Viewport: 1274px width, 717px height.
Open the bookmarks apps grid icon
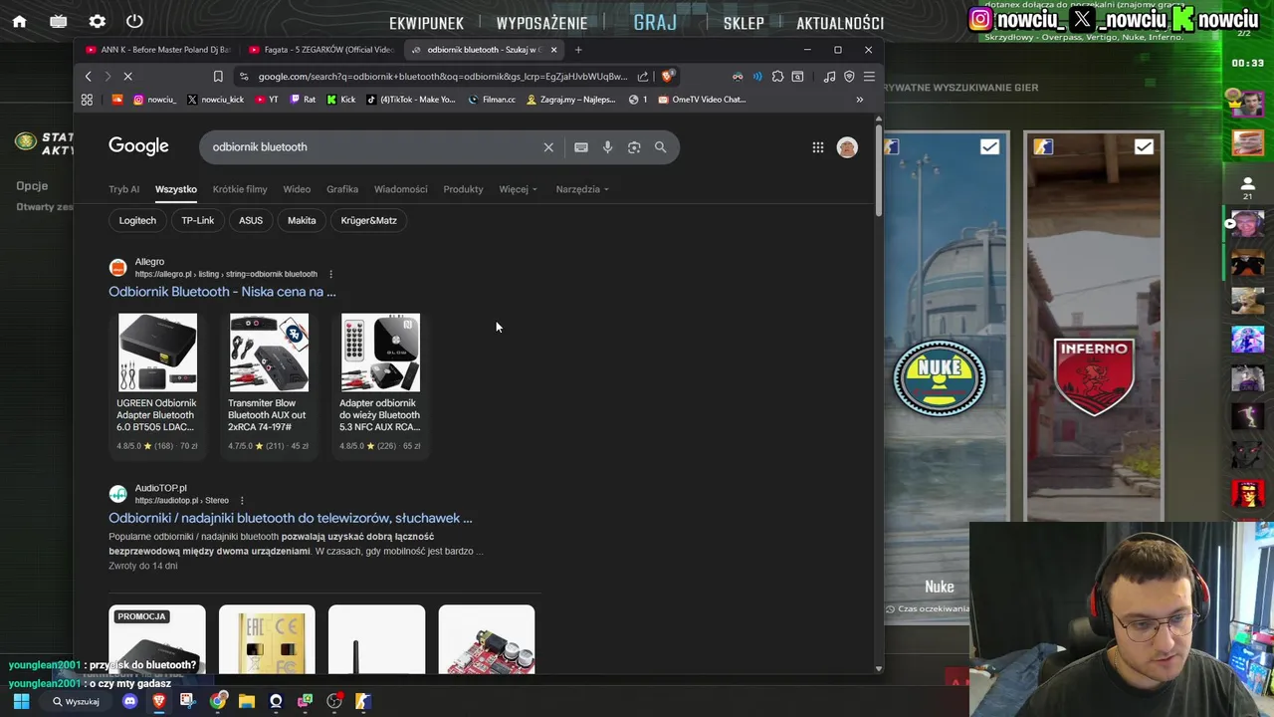tap(87, 100)
